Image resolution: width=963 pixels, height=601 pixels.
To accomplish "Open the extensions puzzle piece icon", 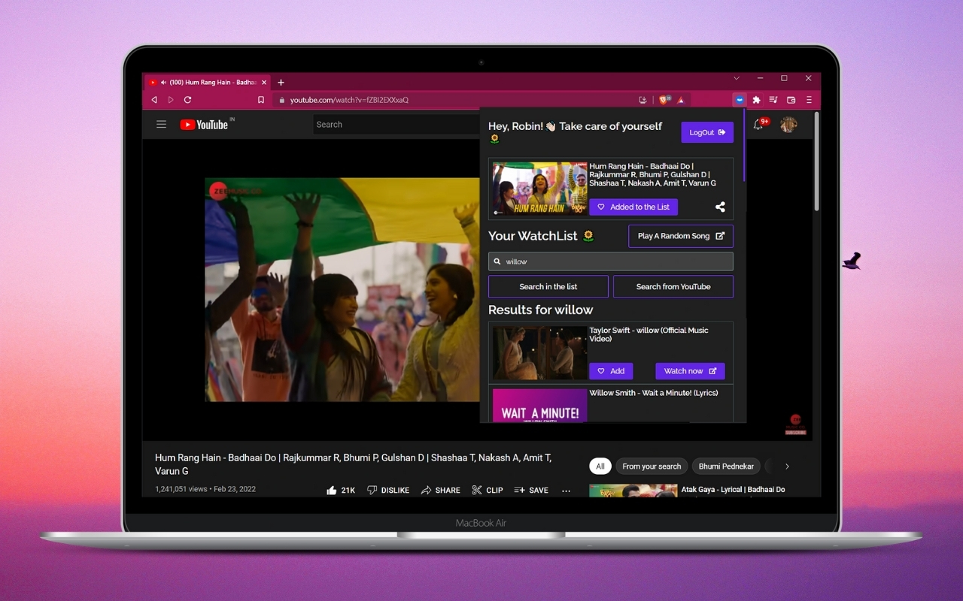I will click(x=757, y=100).
